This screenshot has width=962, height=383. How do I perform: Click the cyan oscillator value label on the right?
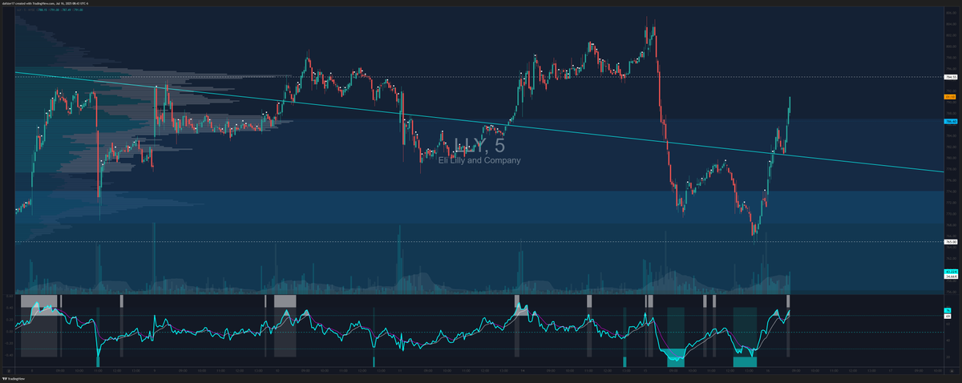[x=948, y=310]
